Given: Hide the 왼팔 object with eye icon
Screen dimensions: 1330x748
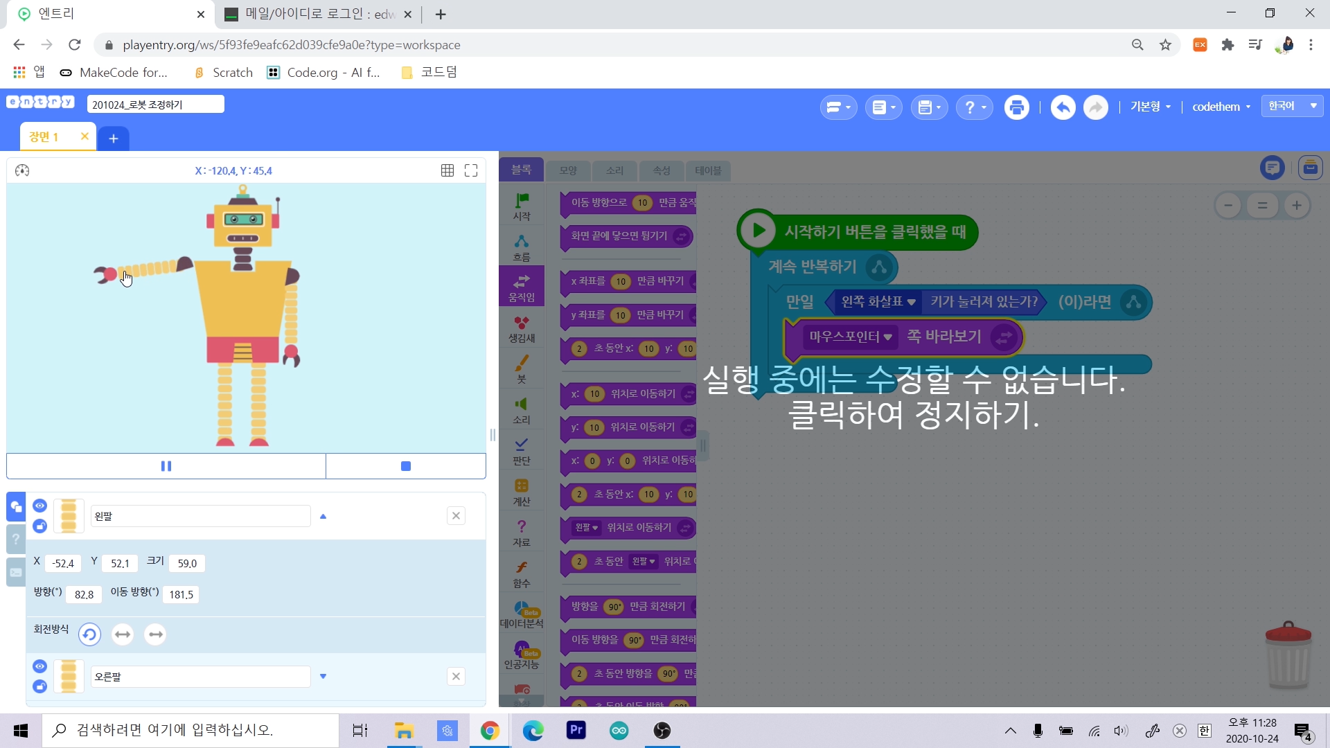Looking at the screenshot, I should pyautogui.click(x=39, y=506).
